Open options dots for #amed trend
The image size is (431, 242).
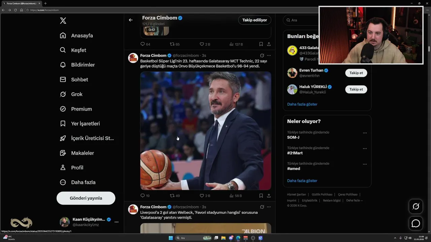pyautogui.click(x=365, y=164)
